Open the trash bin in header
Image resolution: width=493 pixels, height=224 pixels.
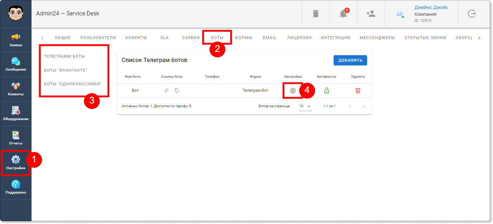pos(315,14)
